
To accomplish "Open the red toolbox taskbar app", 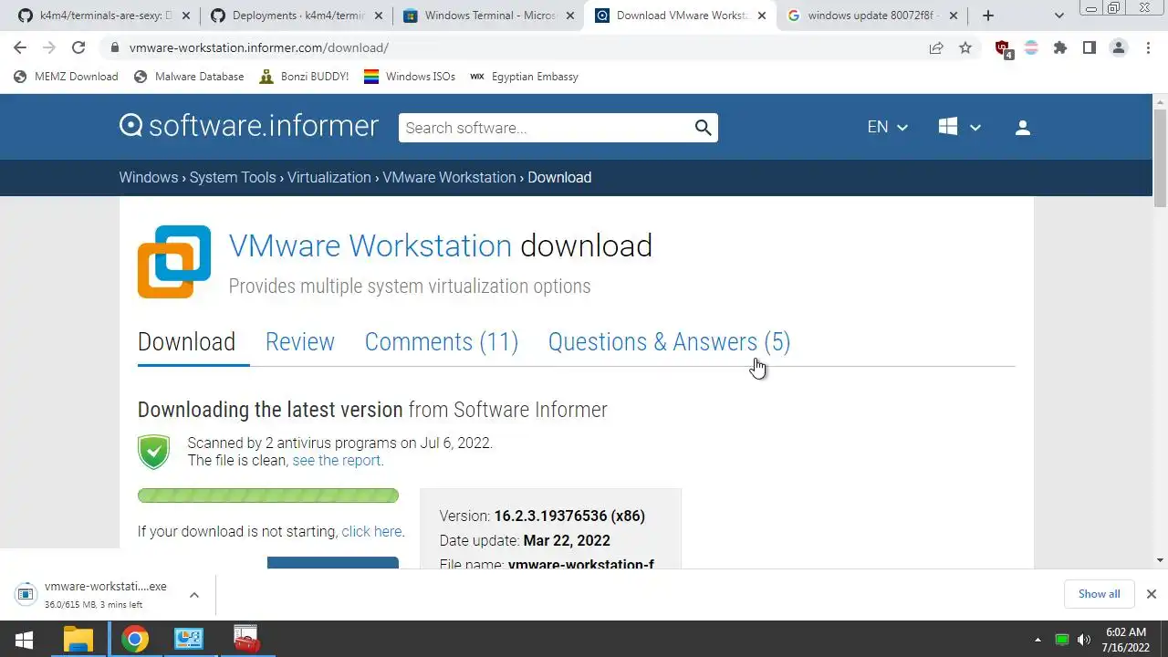I will (245, 640).
